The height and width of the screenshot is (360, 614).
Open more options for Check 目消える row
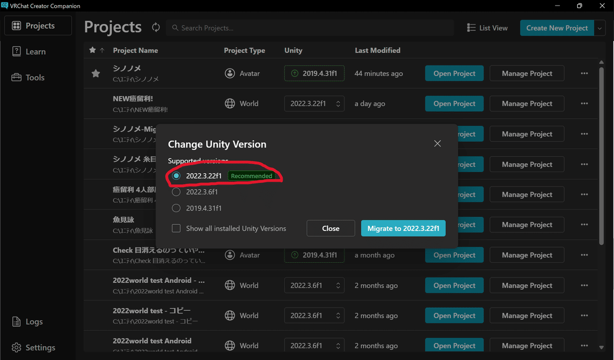(584, 255)
